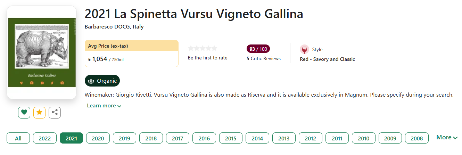The image size is (462, 155).
Task: Click the Avg Price box
Action: tap(131, 54)
